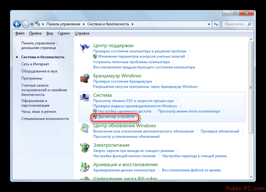Open the Правка menu
Viewport: 266px width, 192px height.
tap(35, 33)
